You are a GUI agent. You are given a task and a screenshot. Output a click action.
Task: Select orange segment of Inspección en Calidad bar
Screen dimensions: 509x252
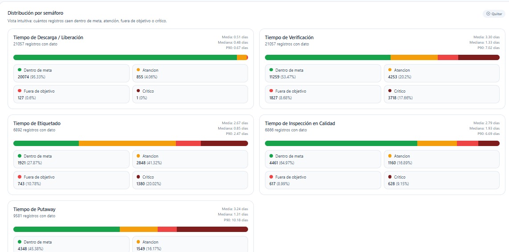[x=437, y=143]
